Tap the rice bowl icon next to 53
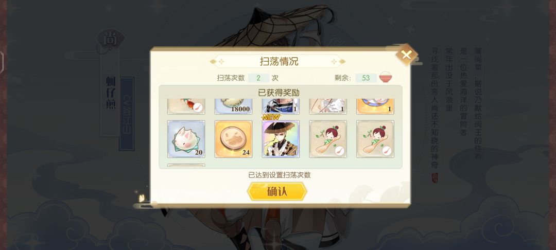556x250 pixels. (386, 77)
